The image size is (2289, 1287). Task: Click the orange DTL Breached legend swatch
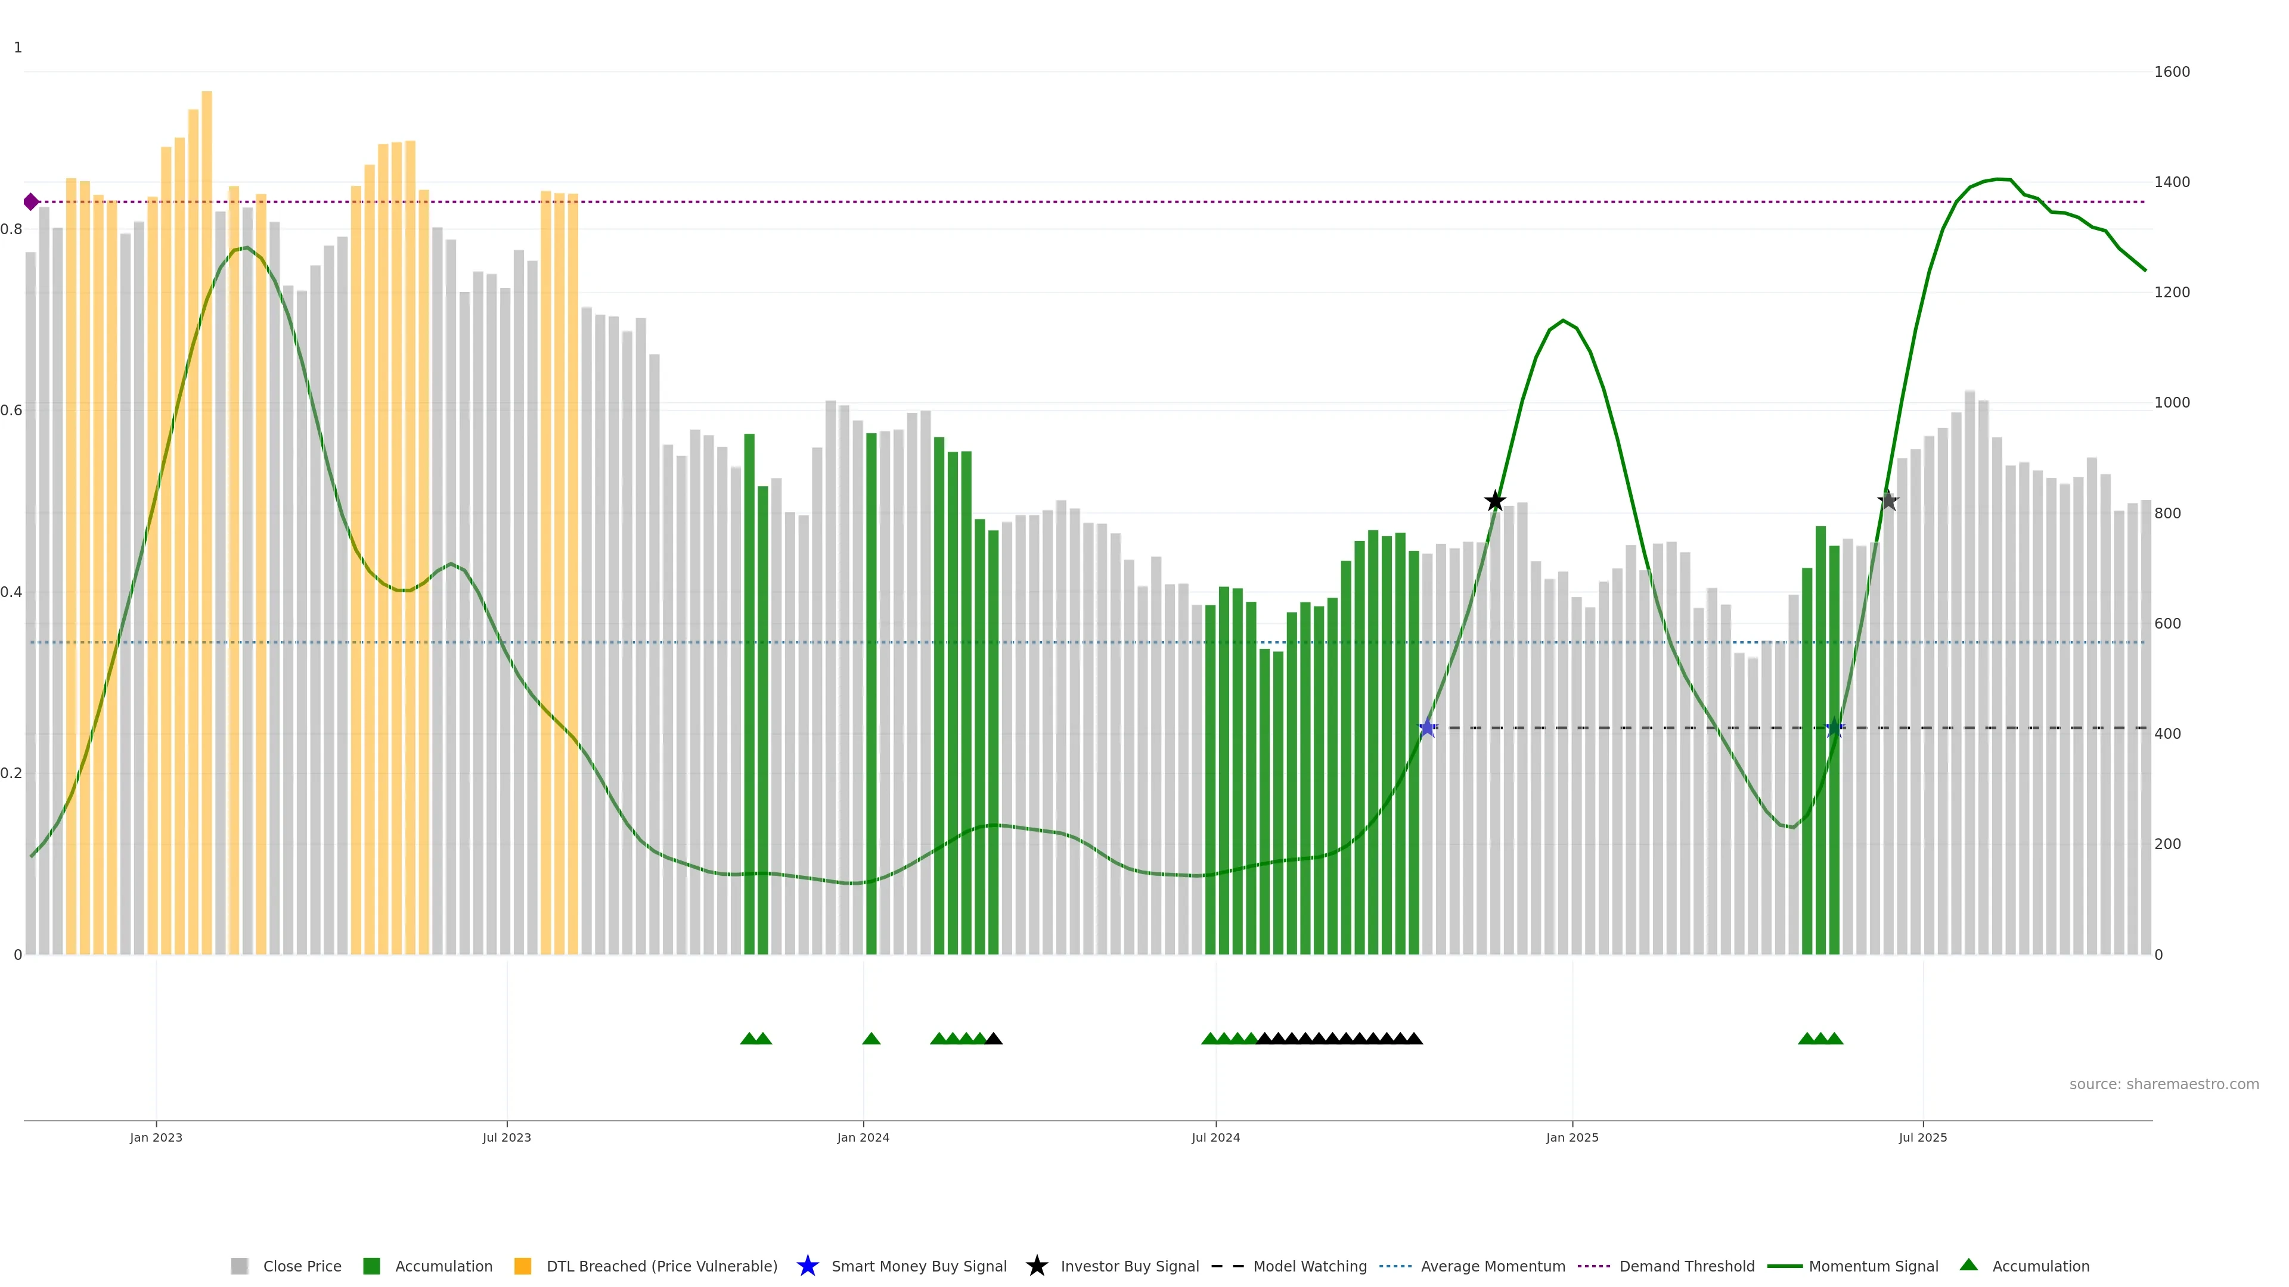point(523,1267)
